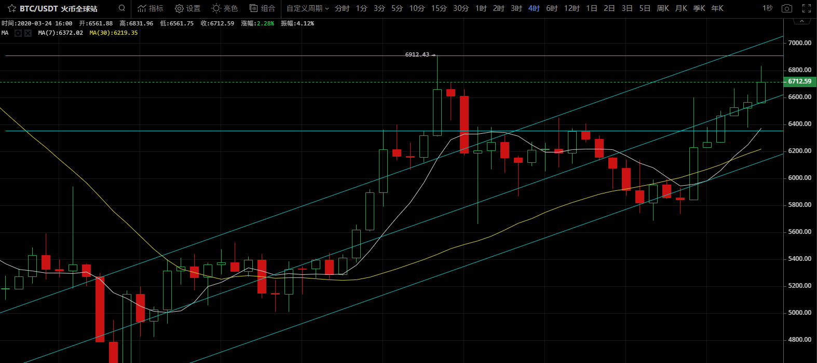
Task: Switch to the 10分 interval
Action: pos(417,8)
